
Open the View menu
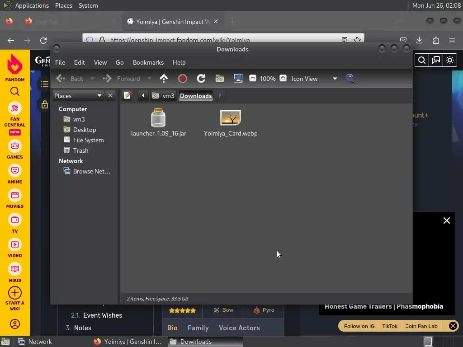[100, 62]
